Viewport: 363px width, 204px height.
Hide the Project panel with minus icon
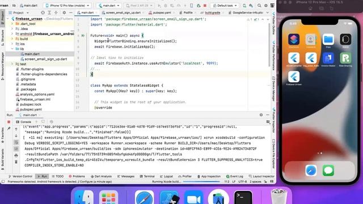pyautogui.click(x=71, y=12)
